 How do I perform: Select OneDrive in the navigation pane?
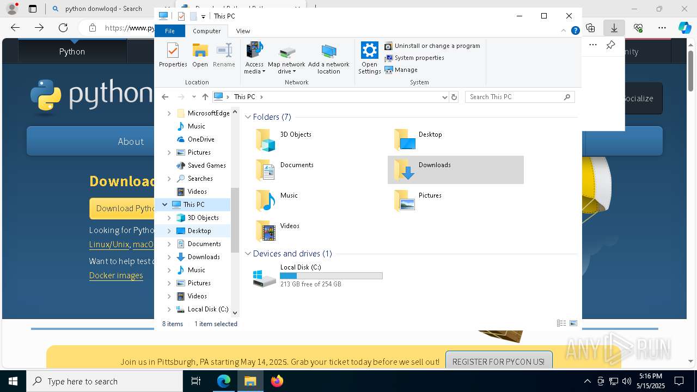(x=201, y=139)
